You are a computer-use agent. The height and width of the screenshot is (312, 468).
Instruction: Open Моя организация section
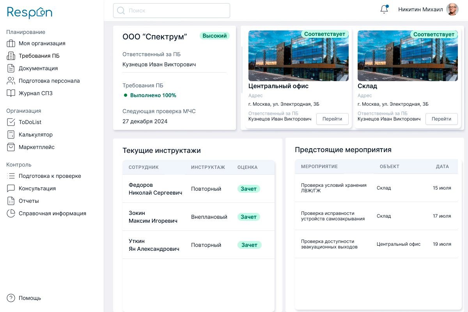point(42,43)
